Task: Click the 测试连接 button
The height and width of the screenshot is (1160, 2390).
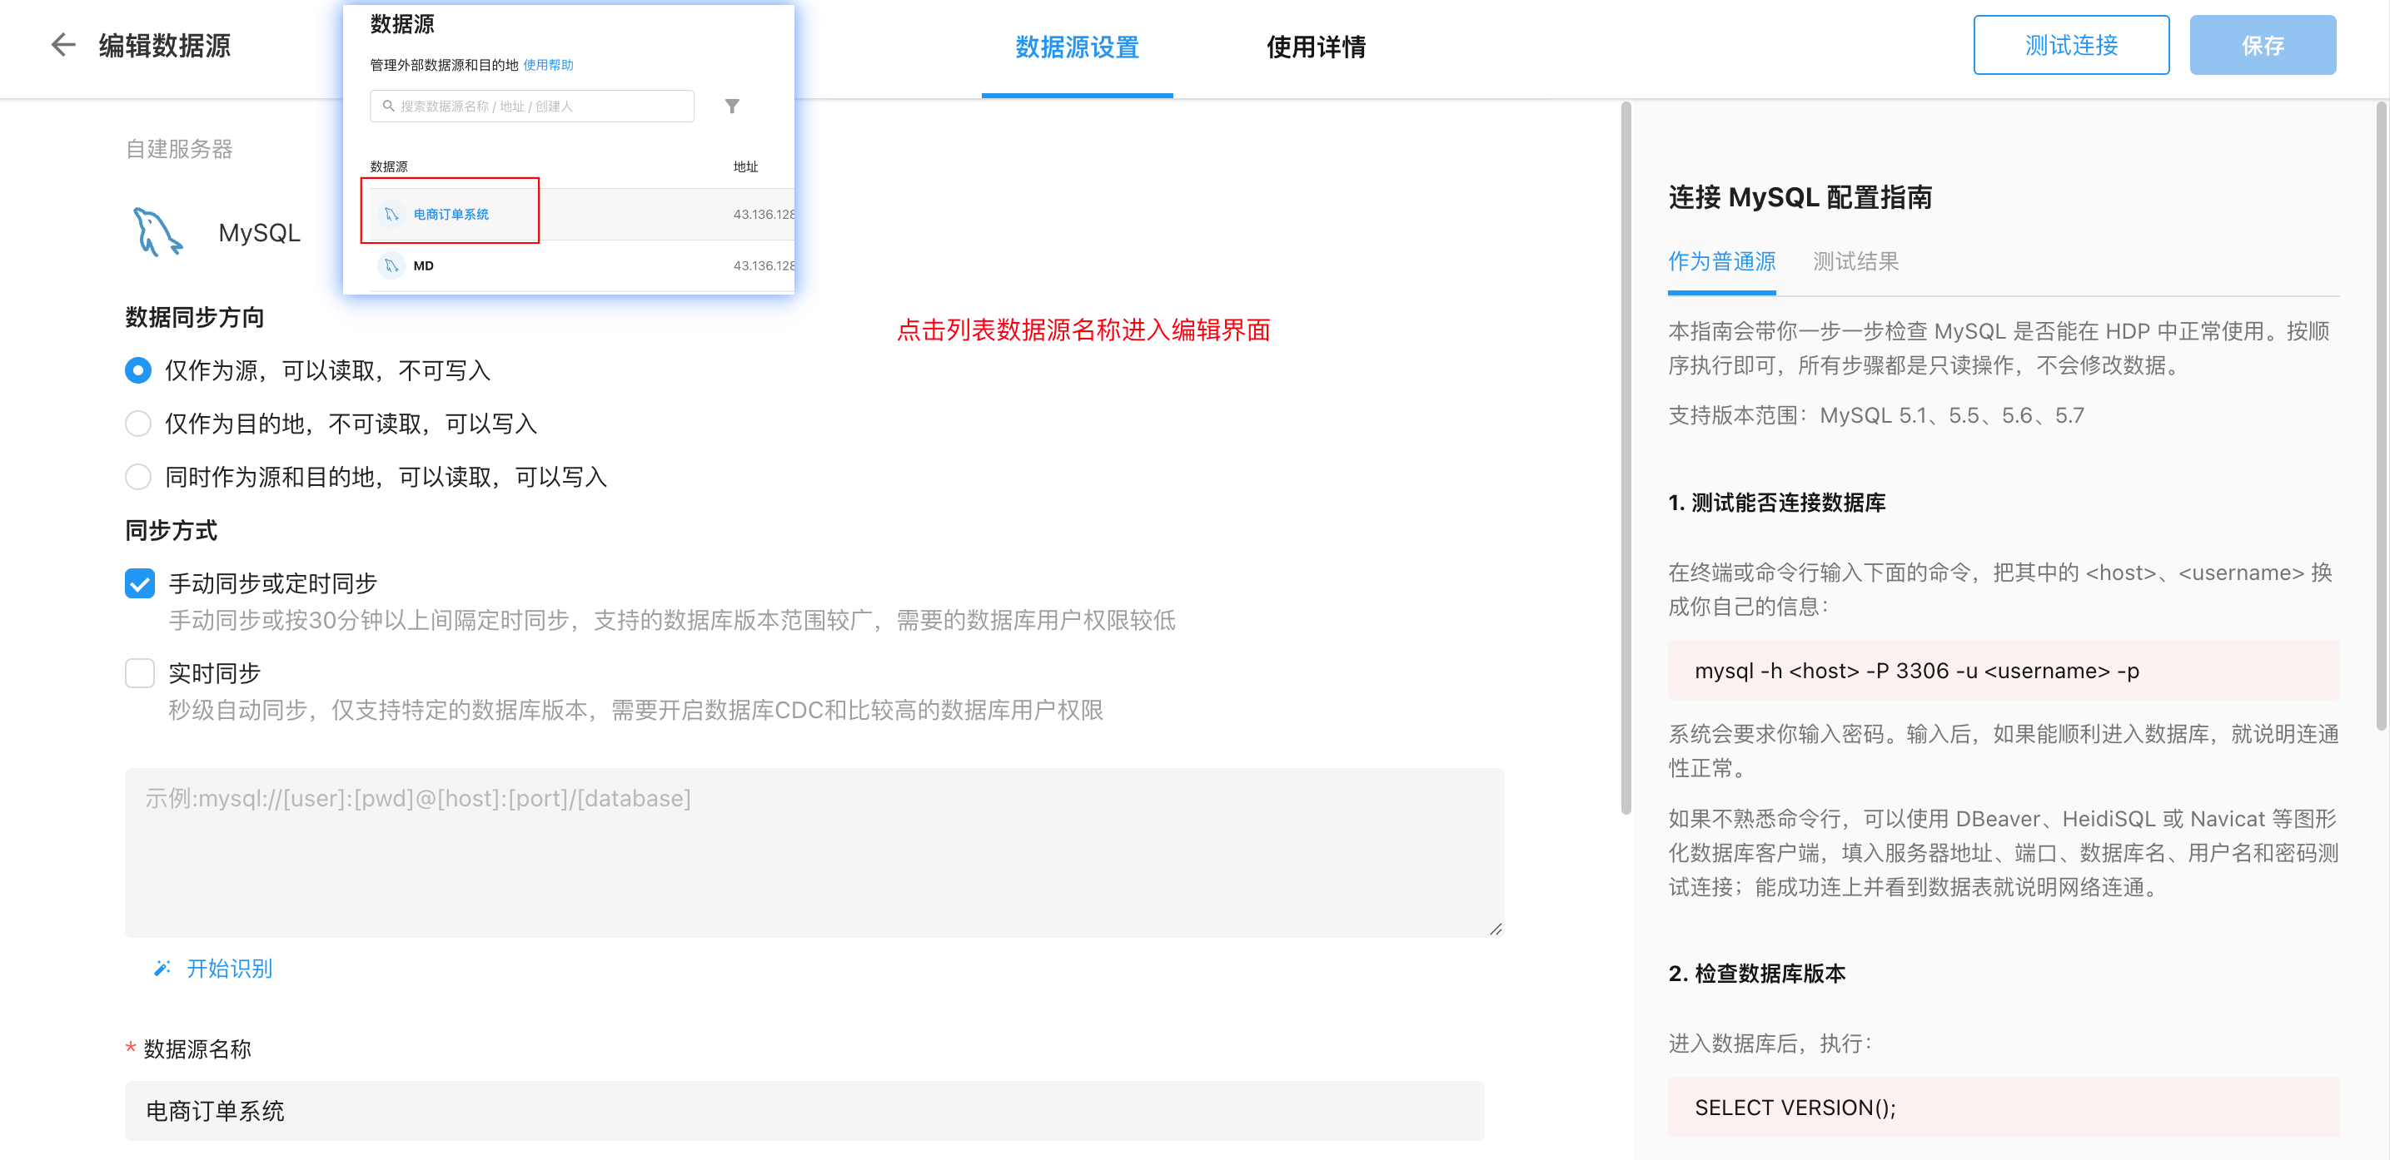Action: pos(2070,44)
